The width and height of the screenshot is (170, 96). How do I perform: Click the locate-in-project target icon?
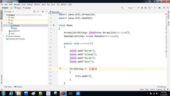coord(34,11)
